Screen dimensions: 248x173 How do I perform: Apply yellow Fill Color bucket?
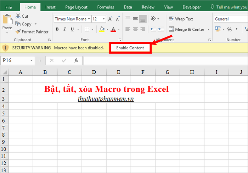coord(102,29)
